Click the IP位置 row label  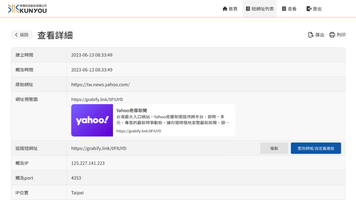22,193
